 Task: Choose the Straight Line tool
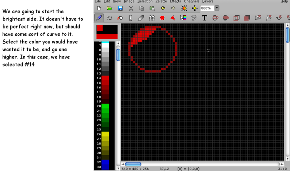[x=130, y=18]
